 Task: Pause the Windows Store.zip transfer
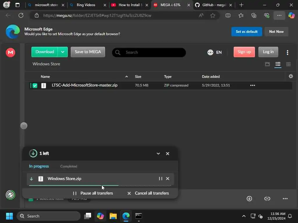click(160, 179)
